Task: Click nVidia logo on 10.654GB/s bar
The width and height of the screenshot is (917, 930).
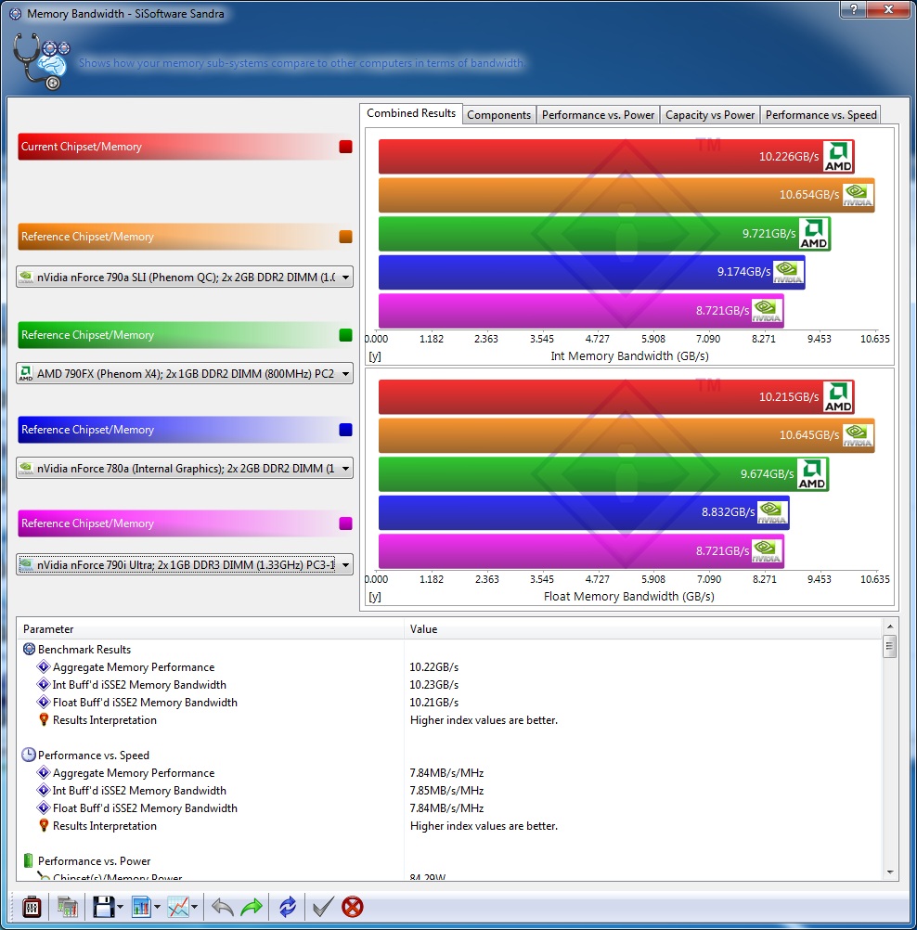Action: click(x=858, y=195)
